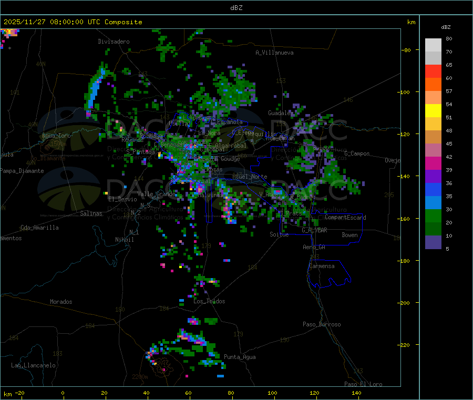Click the 'La_Nora' label
473x400 pixels.
(209, 133)
